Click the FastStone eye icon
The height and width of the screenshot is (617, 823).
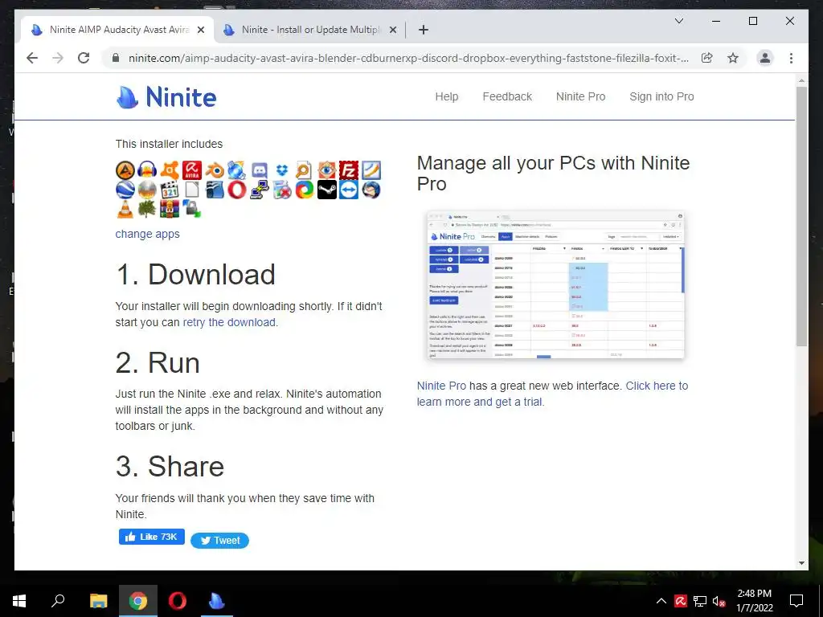point(326,170)
